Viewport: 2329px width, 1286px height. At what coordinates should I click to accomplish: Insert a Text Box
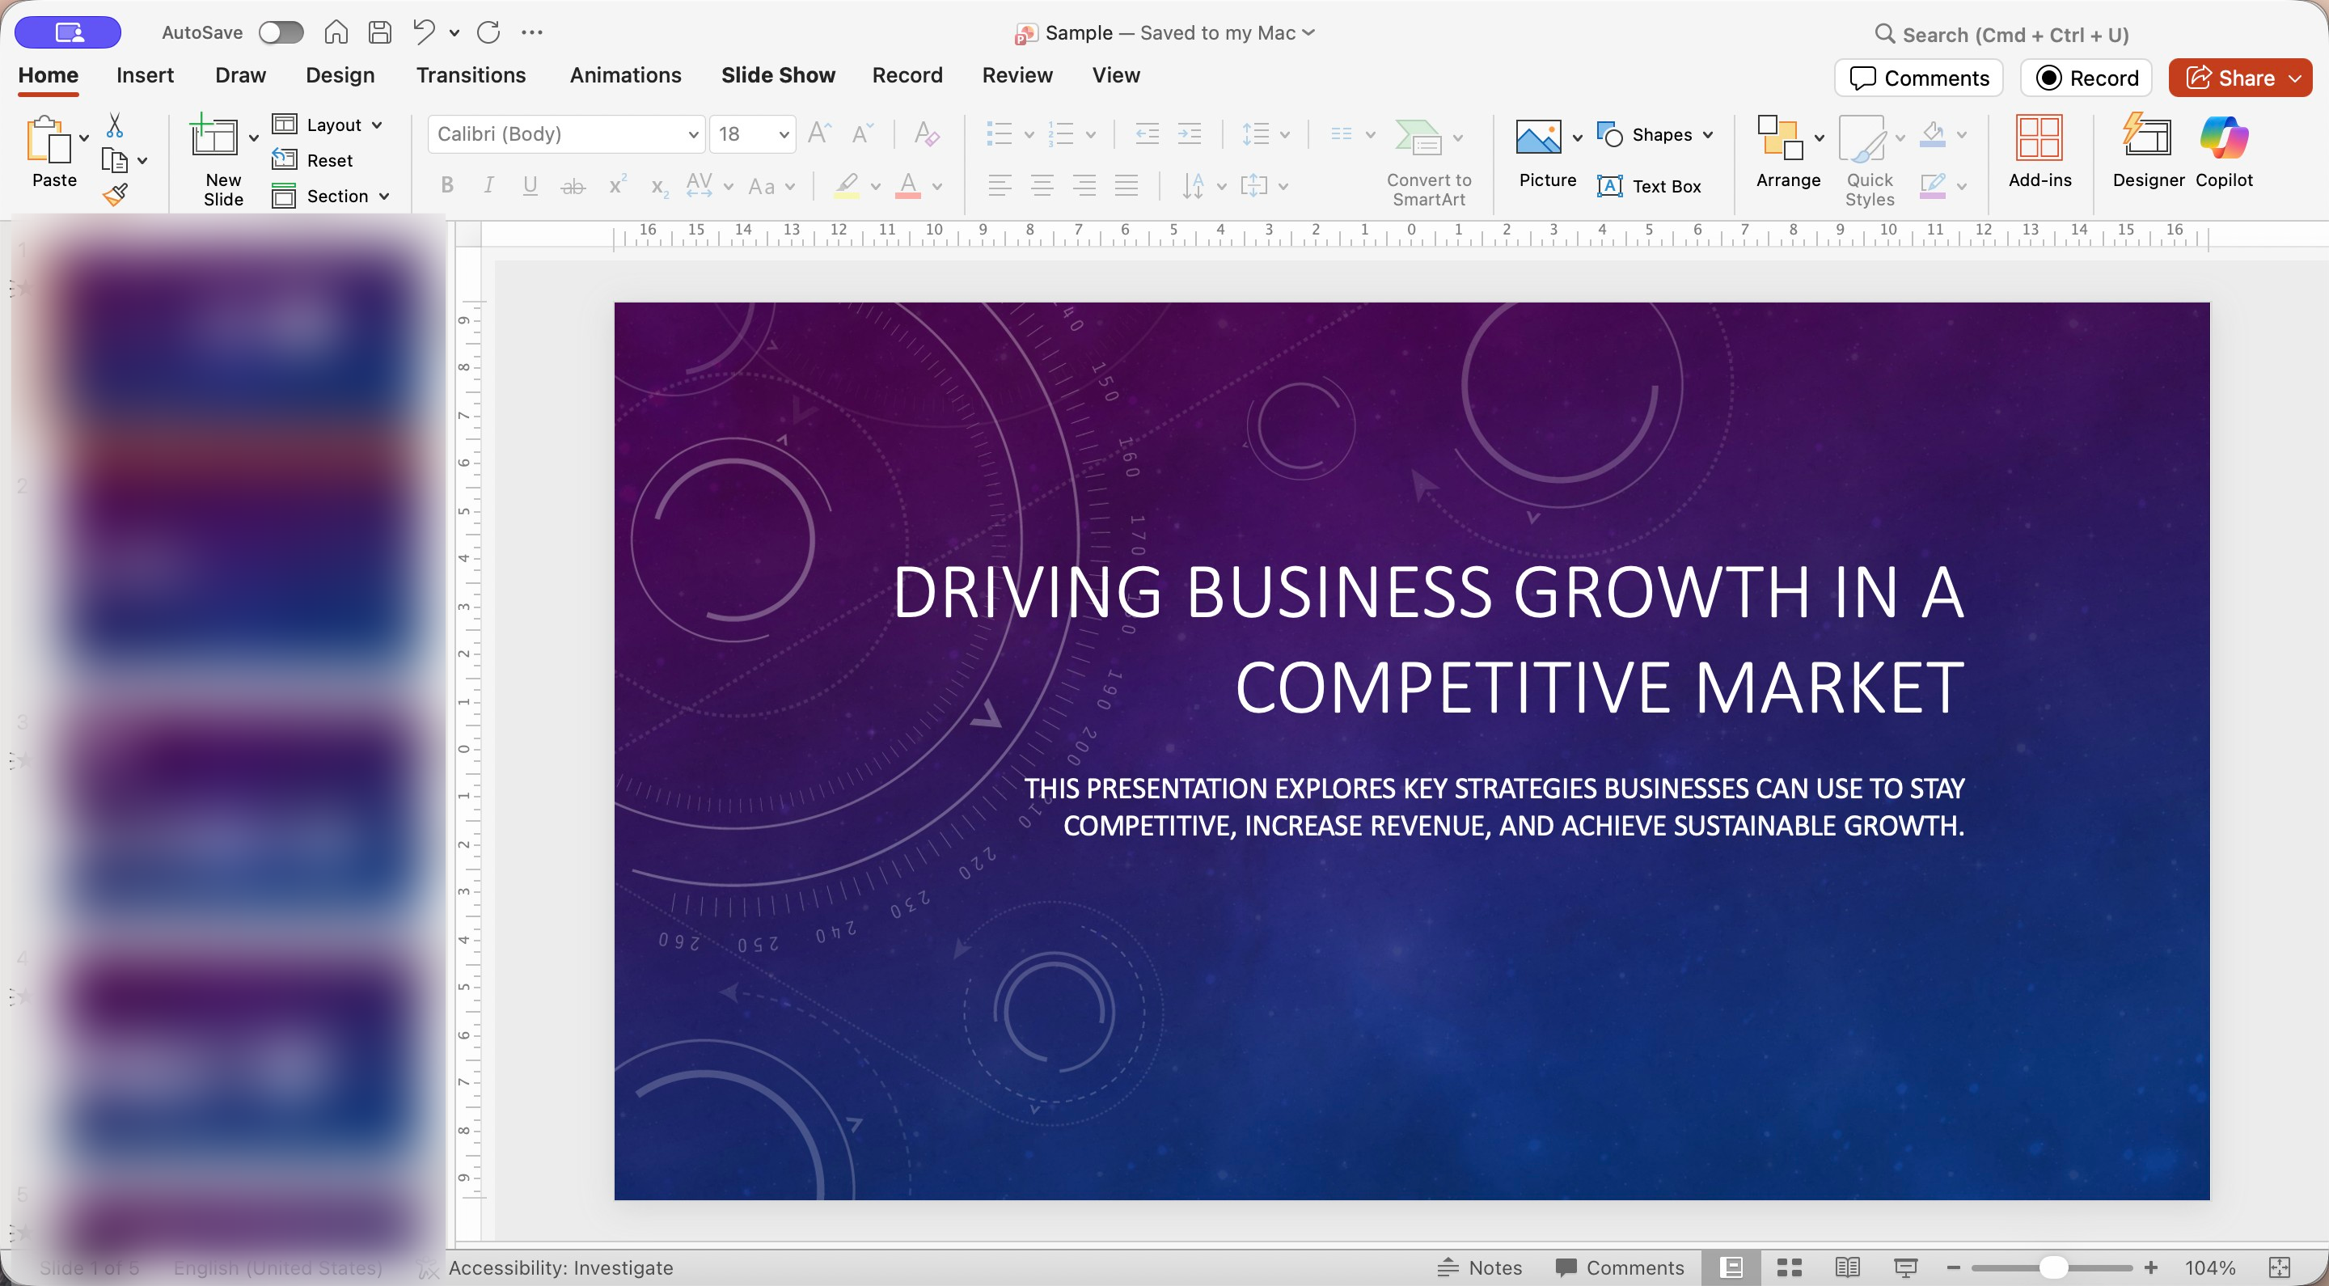coord(1649,186)
